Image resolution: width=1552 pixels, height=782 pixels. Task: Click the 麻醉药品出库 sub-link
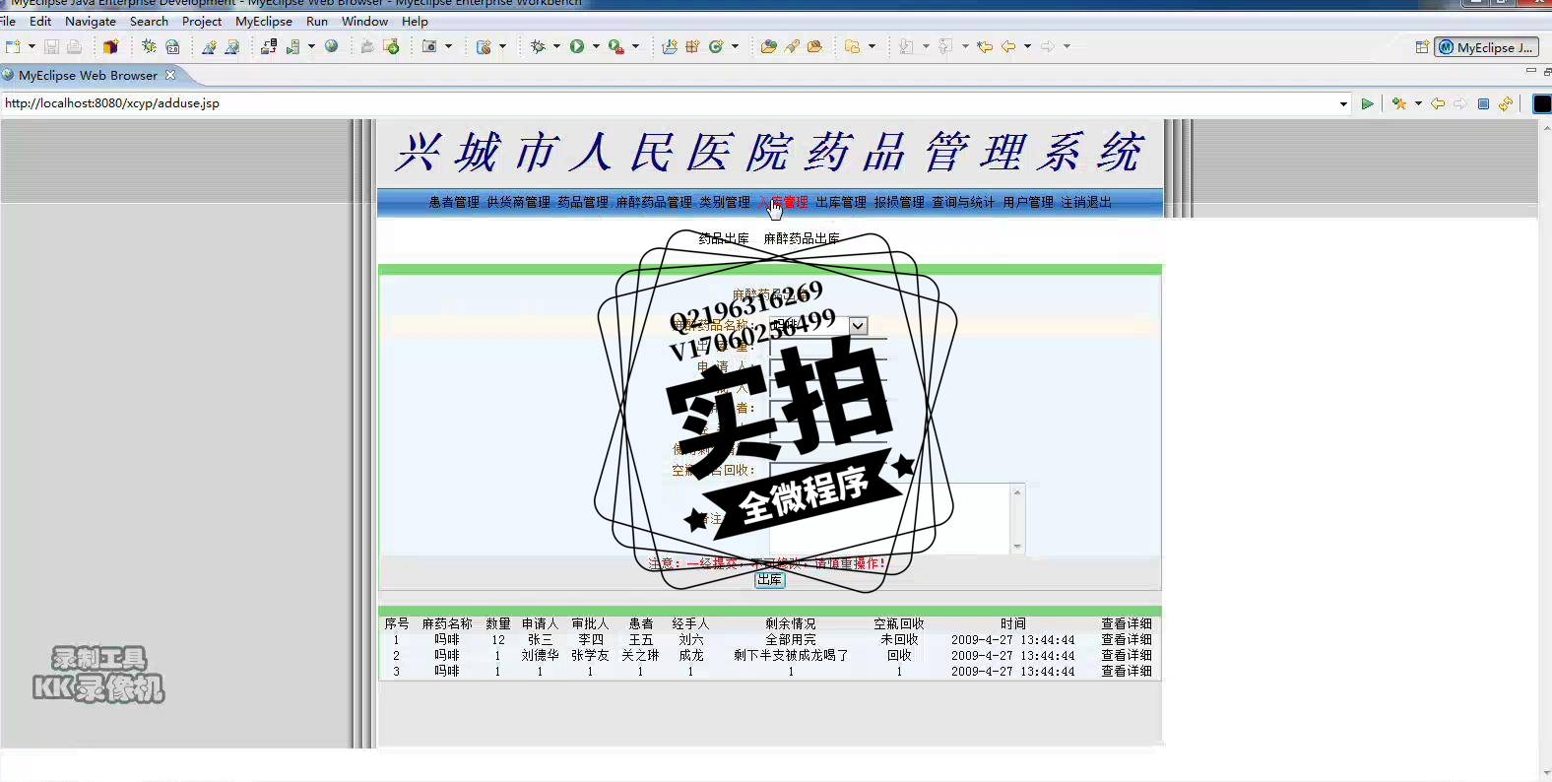coord(802,238)
